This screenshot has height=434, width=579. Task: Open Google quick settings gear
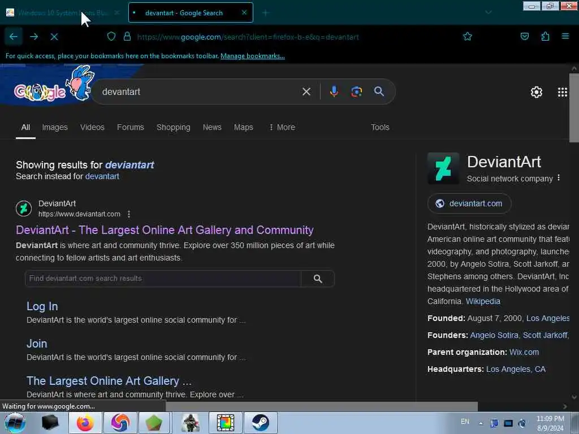point(536,92)
